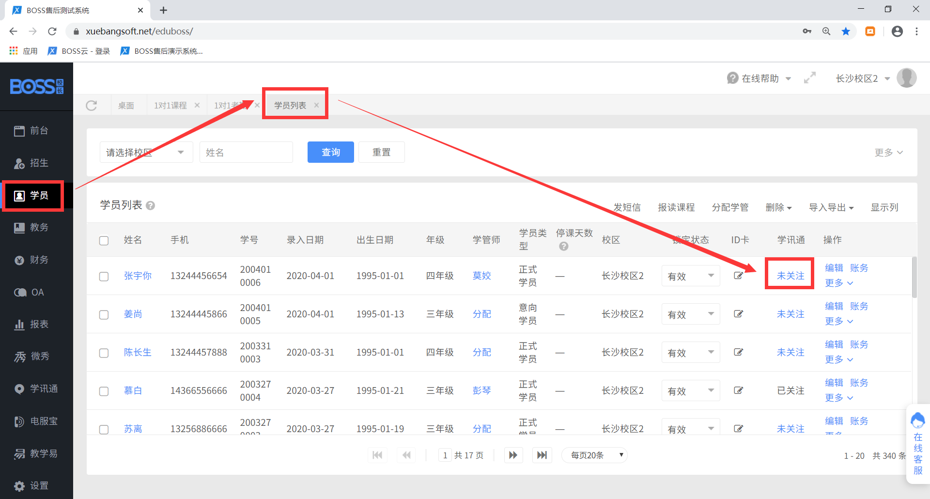Click help icon under 停课天数 header
Screen dimensions: 930x499
point(563,247)
